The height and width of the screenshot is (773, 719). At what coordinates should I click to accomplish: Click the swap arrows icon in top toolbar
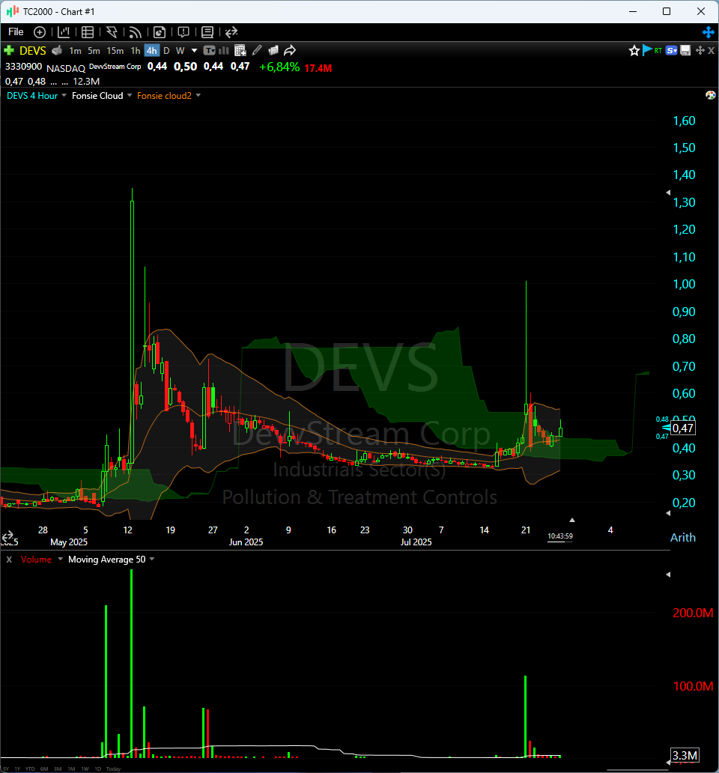click(231, 32)
